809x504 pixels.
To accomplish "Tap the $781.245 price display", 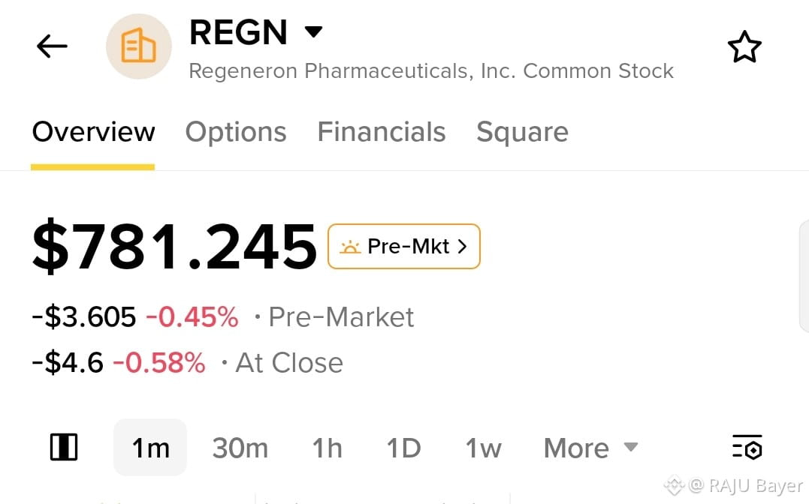I will coord(174,246).
